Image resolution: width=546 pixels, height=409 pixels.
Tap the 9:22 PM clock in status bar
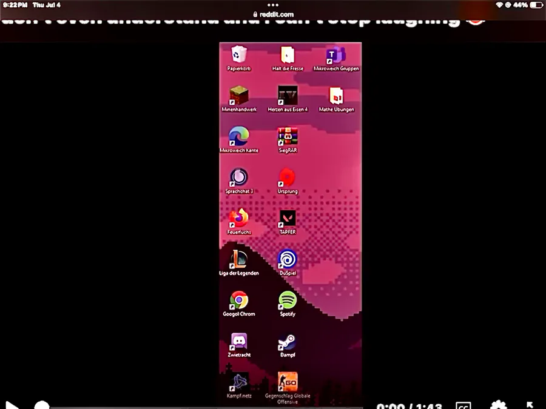click(x=15, y=5)
